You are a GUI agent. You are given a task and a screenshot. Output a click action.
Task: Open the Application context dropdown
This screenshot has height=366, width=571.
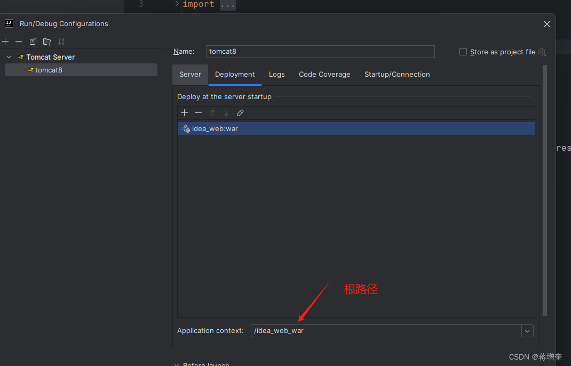pos(527,331)
